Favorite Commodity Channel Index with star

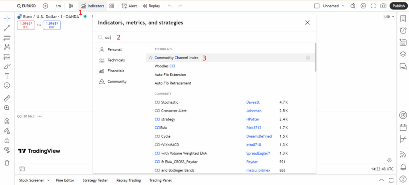[x=151, y=58]
